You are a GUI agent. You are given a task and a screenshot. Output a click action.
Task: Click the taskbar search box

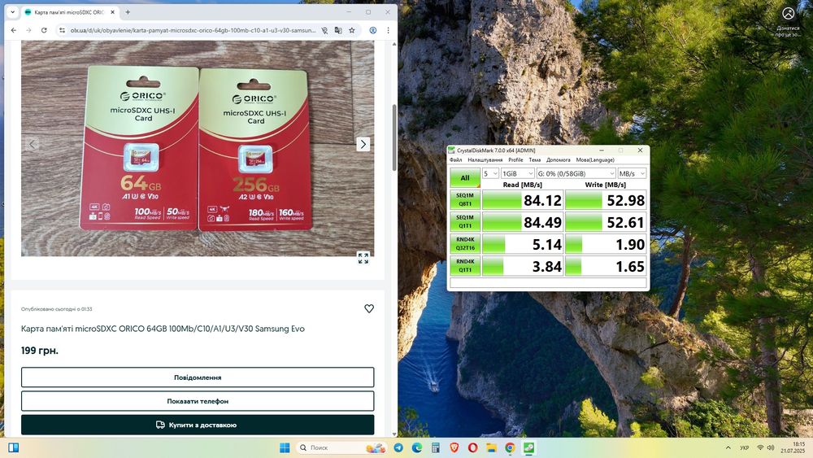(x=342, y=447)
